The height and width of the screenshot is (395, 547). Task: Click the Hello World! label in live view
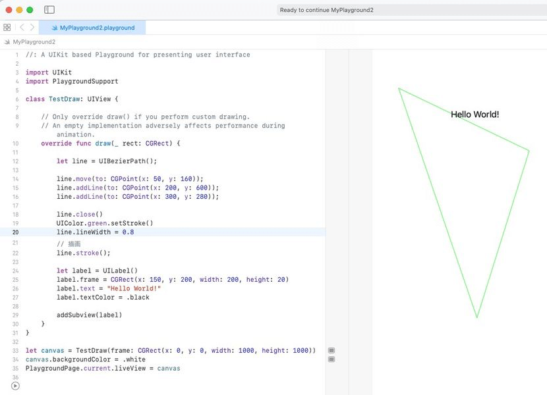coord(475,115)
